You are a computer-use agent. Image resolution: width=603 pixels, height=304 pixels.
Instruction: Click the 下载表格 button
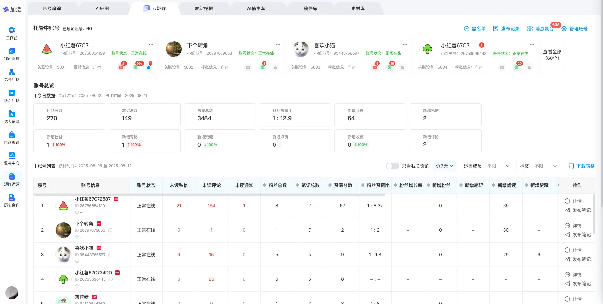click(582, 166)
